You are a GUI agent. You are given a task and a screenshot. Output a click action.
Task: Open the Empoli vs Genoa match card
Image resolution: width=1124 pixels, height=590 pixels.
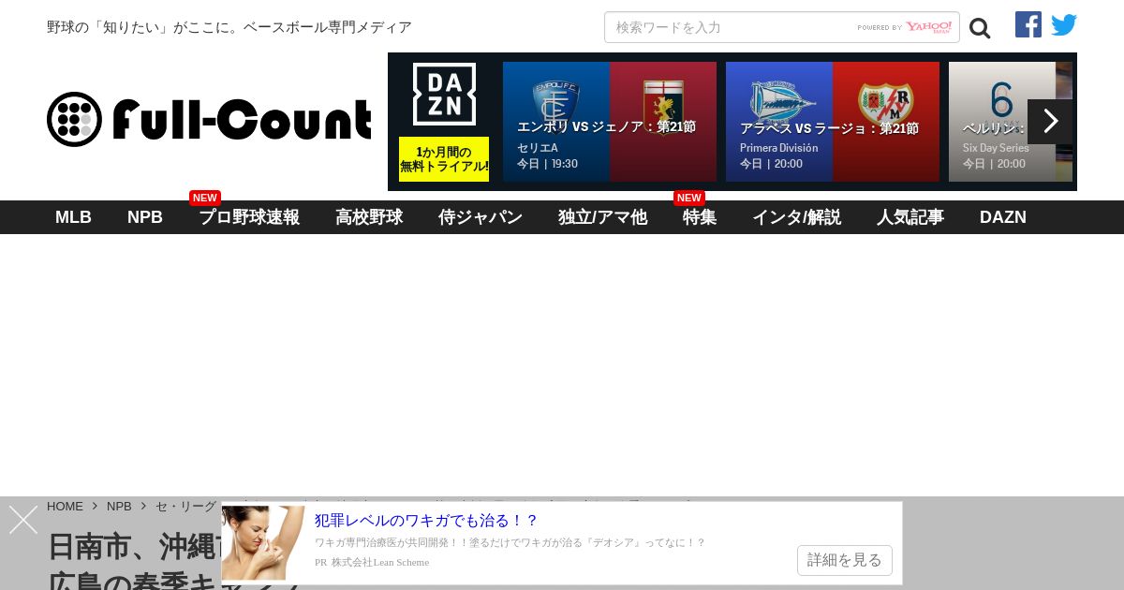pos(610,122)
